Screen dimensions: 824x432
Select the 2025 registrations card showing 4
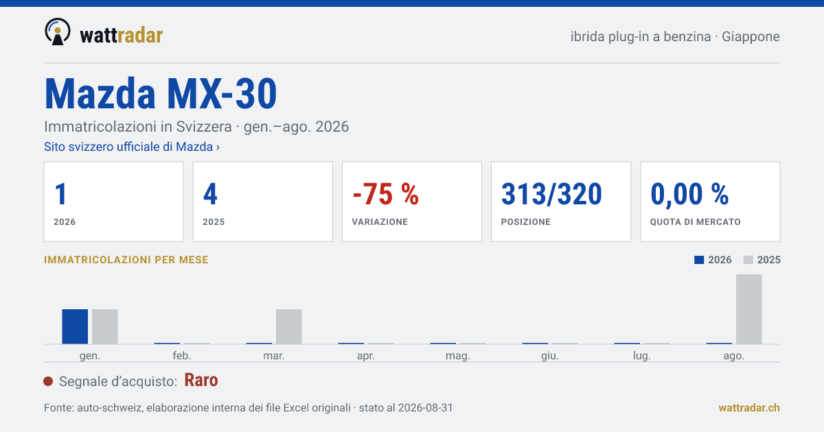click(x=263, y=202)
